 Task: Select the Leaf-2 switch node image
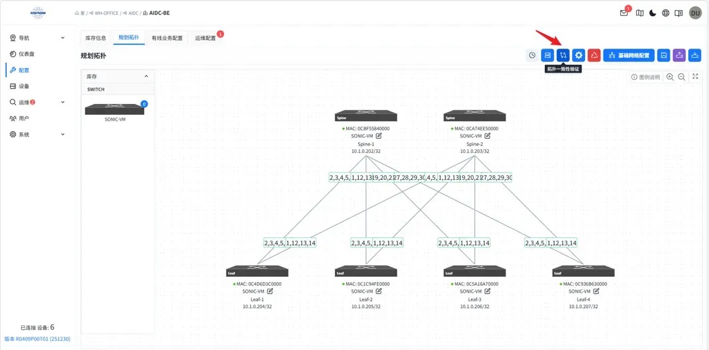(366, 271)
